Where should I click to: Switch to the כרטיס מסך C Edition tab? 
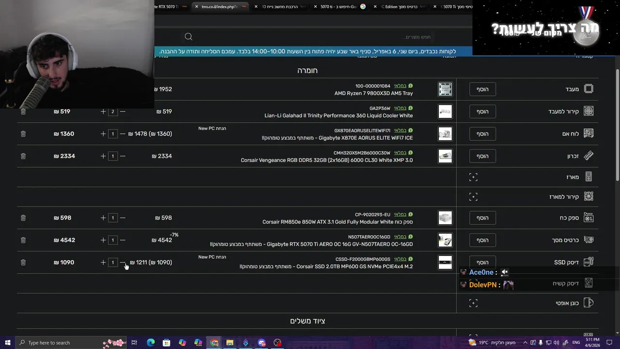pos(399,7)
